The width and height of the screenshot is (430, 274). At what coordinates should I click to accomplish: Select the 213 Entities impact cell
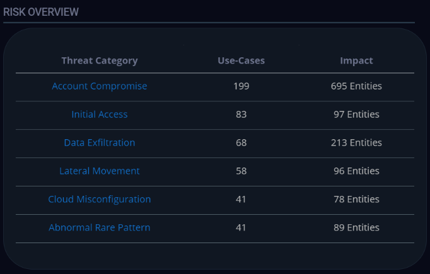356,143
